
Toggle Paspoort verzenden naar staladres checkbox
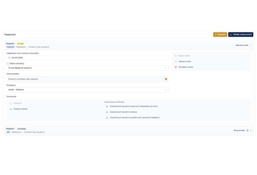[166, 79]
